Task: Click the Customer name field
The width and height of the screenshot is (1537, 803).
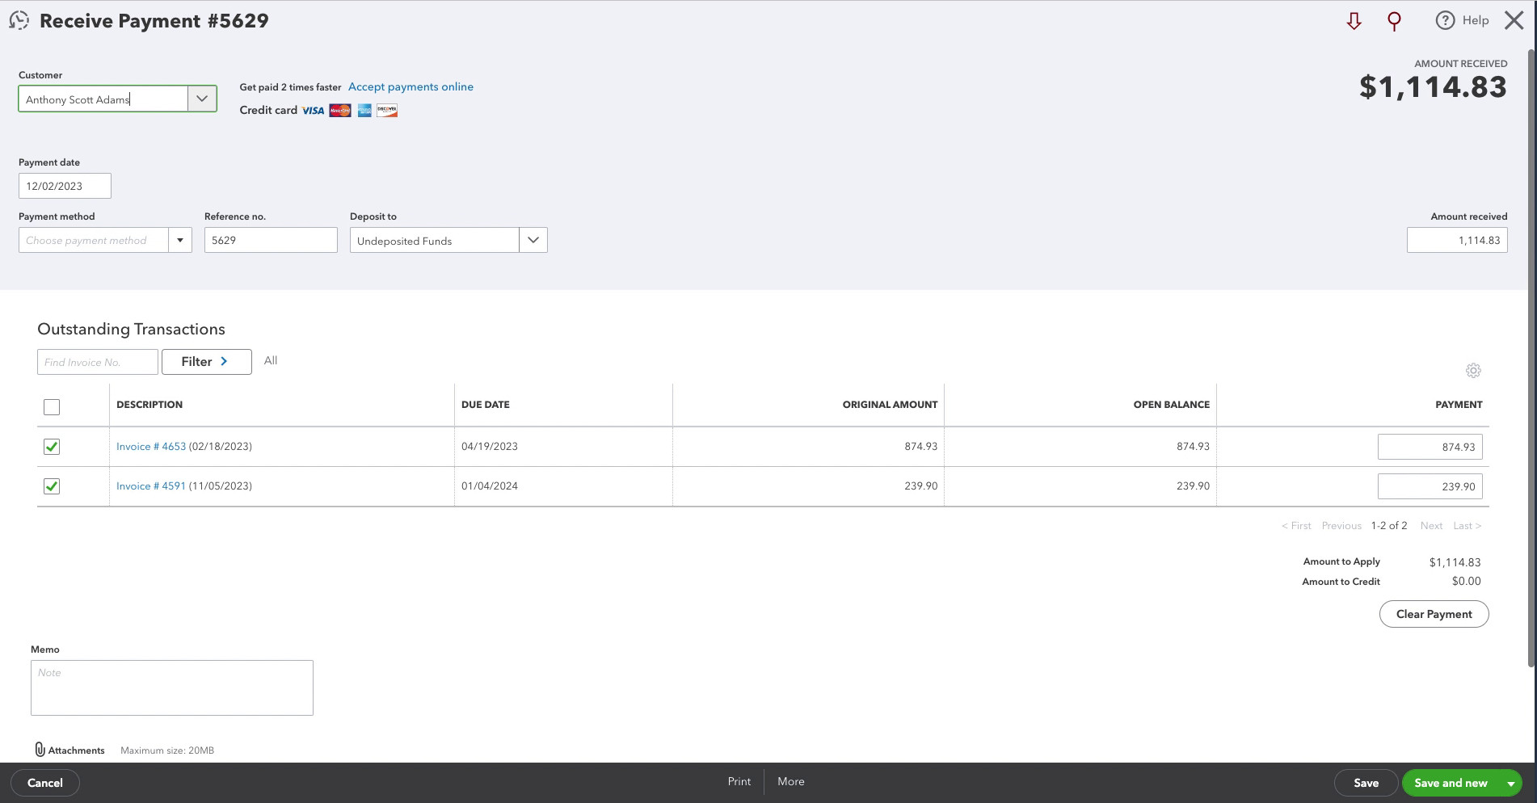Action: click(103, 99)
